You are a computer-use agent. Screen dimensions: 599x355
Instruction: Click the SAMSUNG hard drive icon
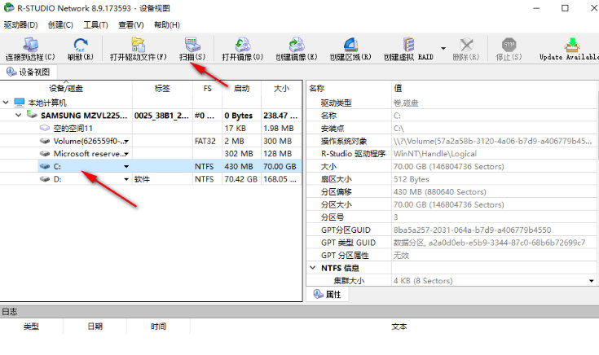click(32, 115)
